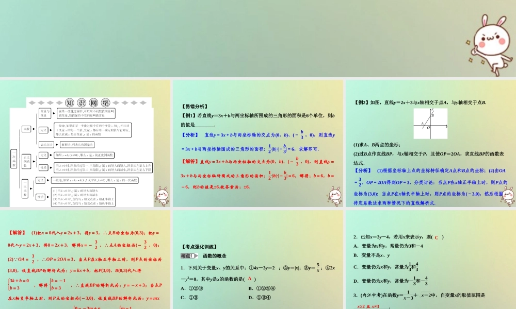This screenshot has height=309, width=516.
Task: Click the 表示方法 box in the mind map
Action: [46, 145]
